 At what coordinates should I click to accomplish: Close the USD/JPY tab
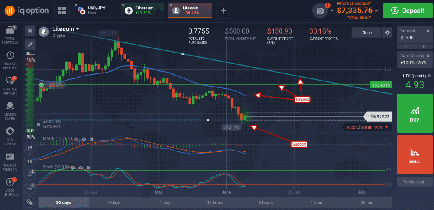pyautogui.click(x=76, y=5)
